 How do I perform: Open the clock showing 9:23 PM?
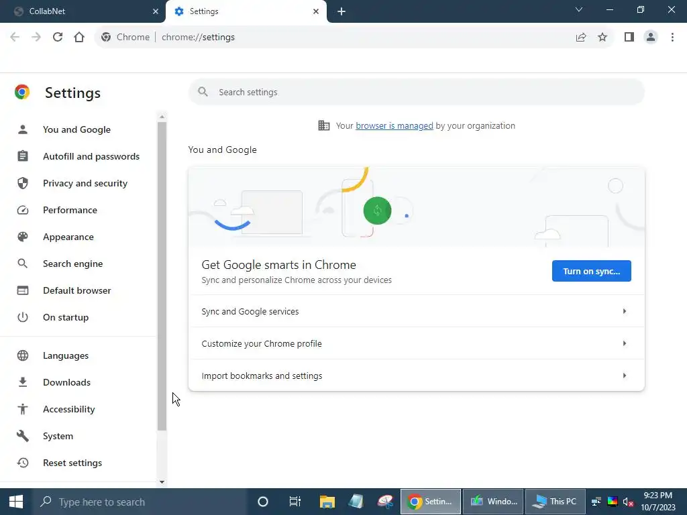[658, 502]
